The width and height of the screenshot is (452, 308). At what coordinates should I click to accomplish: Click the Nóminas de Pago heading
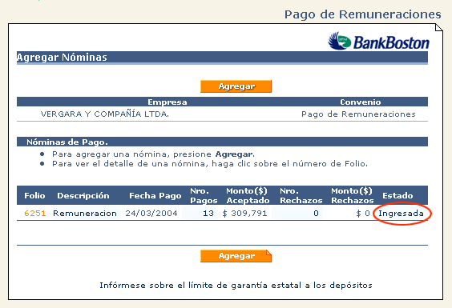[x=67, y=142]
